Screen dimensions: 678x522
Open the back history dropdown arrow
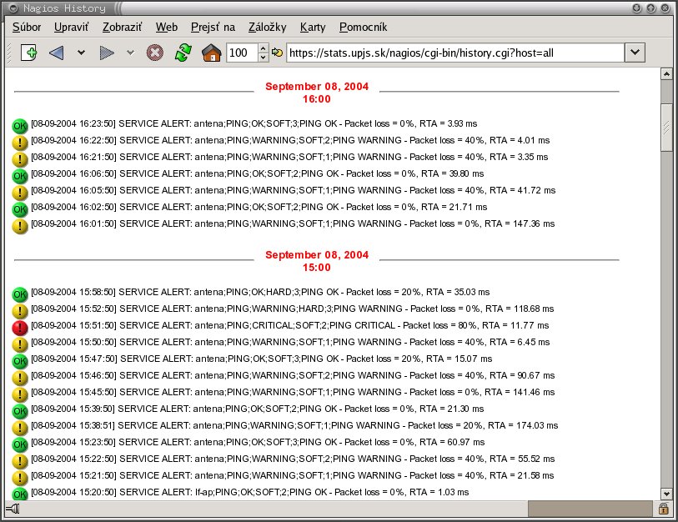(x=81, y=53)
